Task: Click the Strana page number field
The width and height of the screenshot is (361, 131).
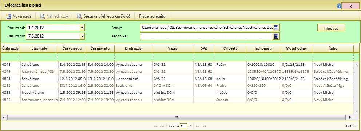Action: click(183, 126)
